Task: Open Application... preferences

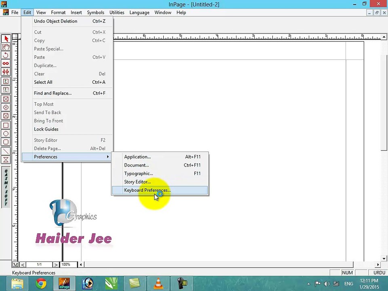Action: click(160, 157)
